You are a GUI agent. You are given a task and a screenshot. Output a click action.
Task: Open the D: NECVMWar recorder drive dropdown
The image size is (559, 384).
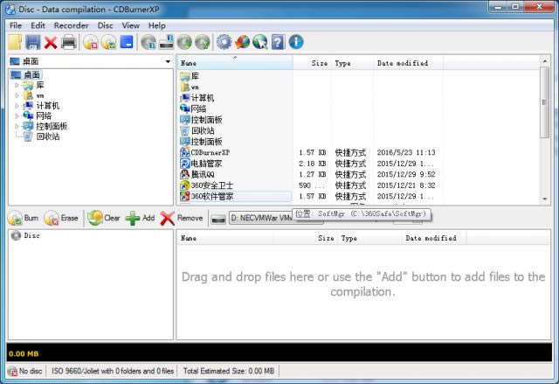point(276,218)
